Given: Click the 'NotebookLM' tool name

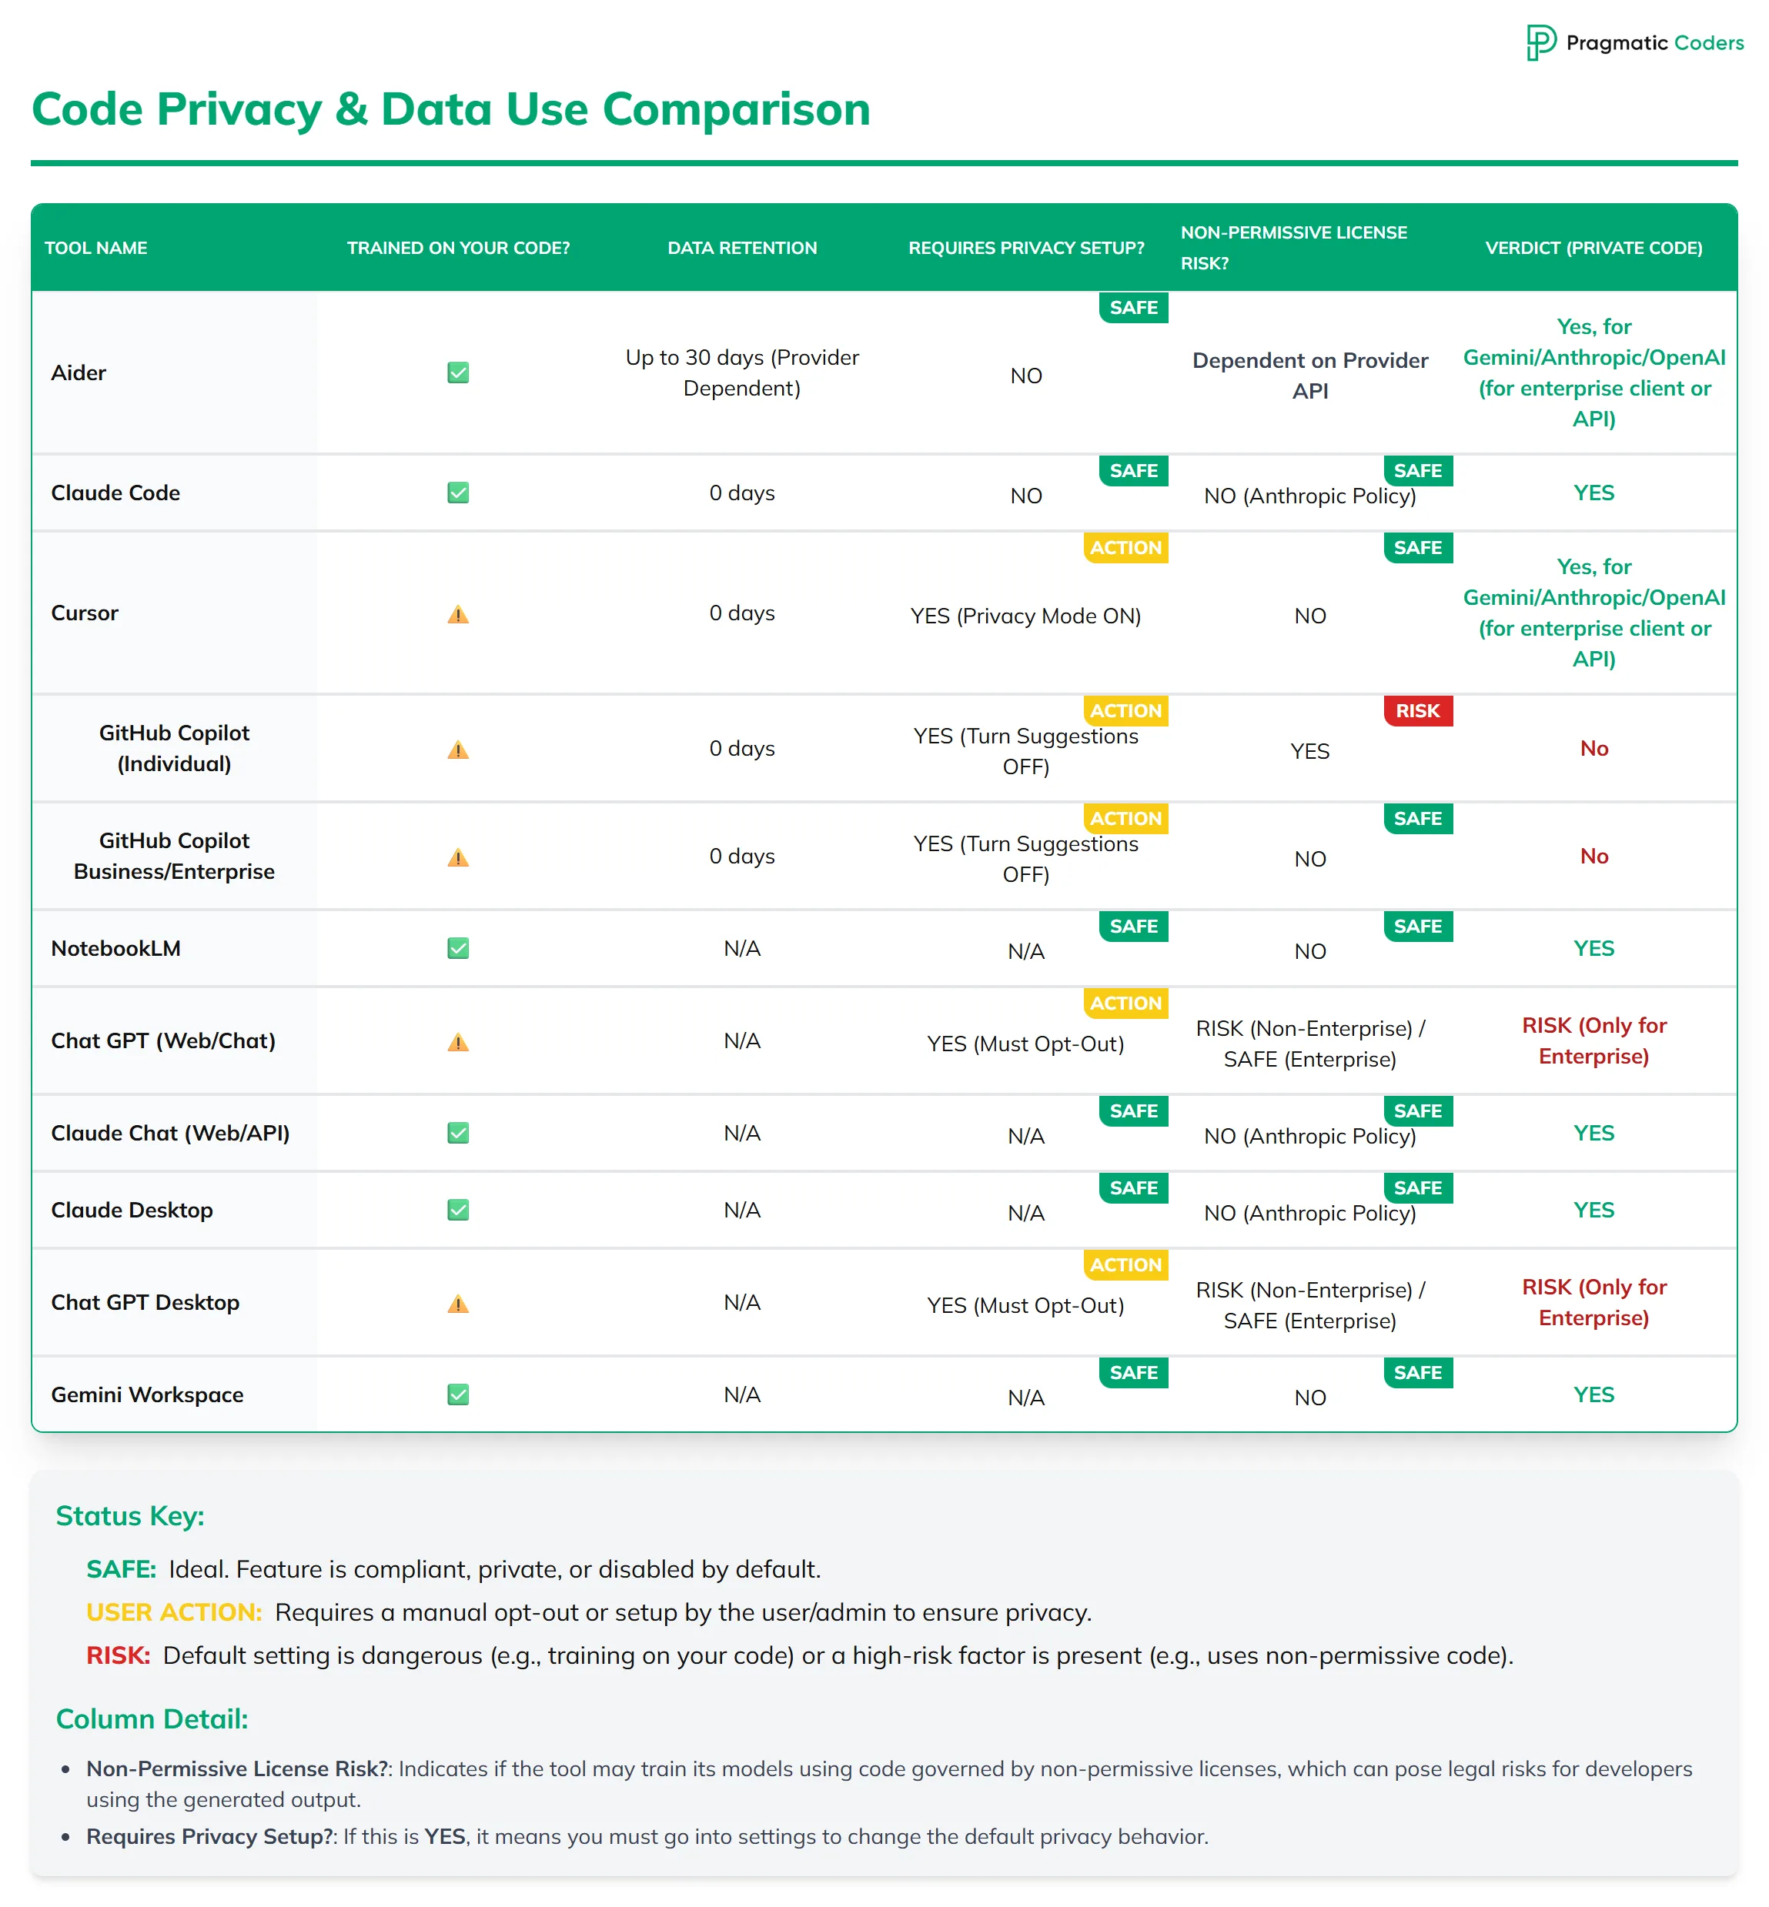Looking at the screenshot, I should 115,948.
